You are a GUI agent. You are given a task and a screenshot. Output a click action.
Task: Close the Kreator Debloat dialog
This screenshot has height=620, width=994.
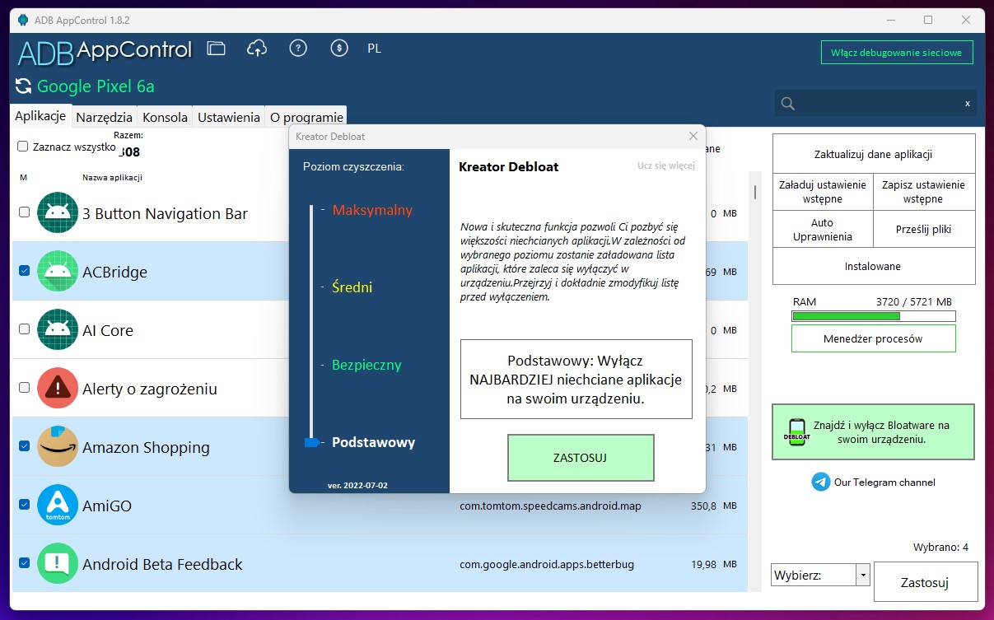(x=693, y=136)
